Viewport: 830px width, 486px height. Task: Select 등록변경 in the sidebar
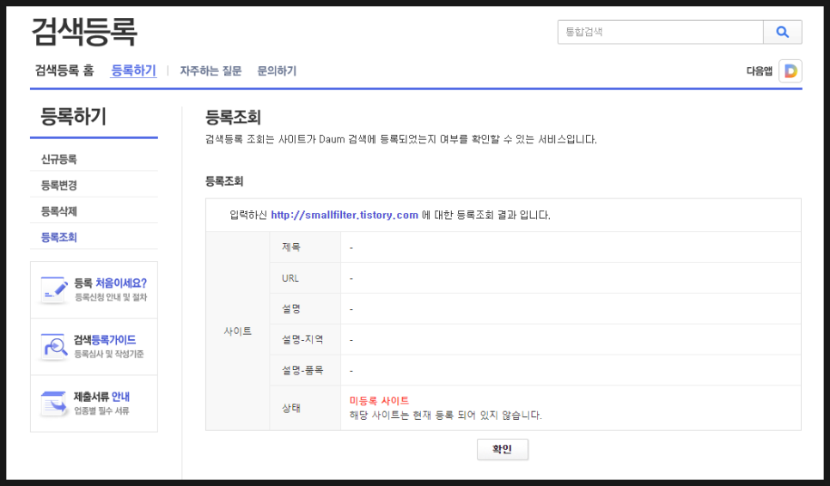pyautogui.click(x=58, y=185)
